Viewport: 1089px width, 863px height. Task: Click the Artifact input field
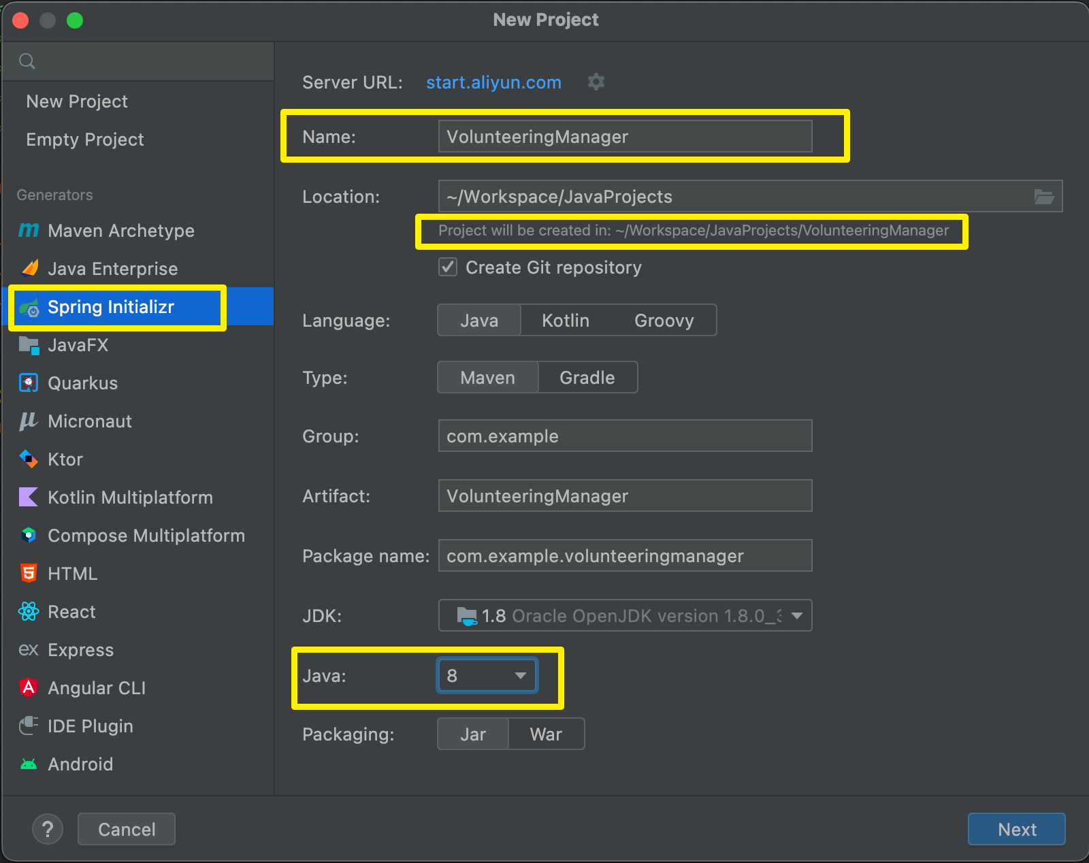[x=625, y=495]
